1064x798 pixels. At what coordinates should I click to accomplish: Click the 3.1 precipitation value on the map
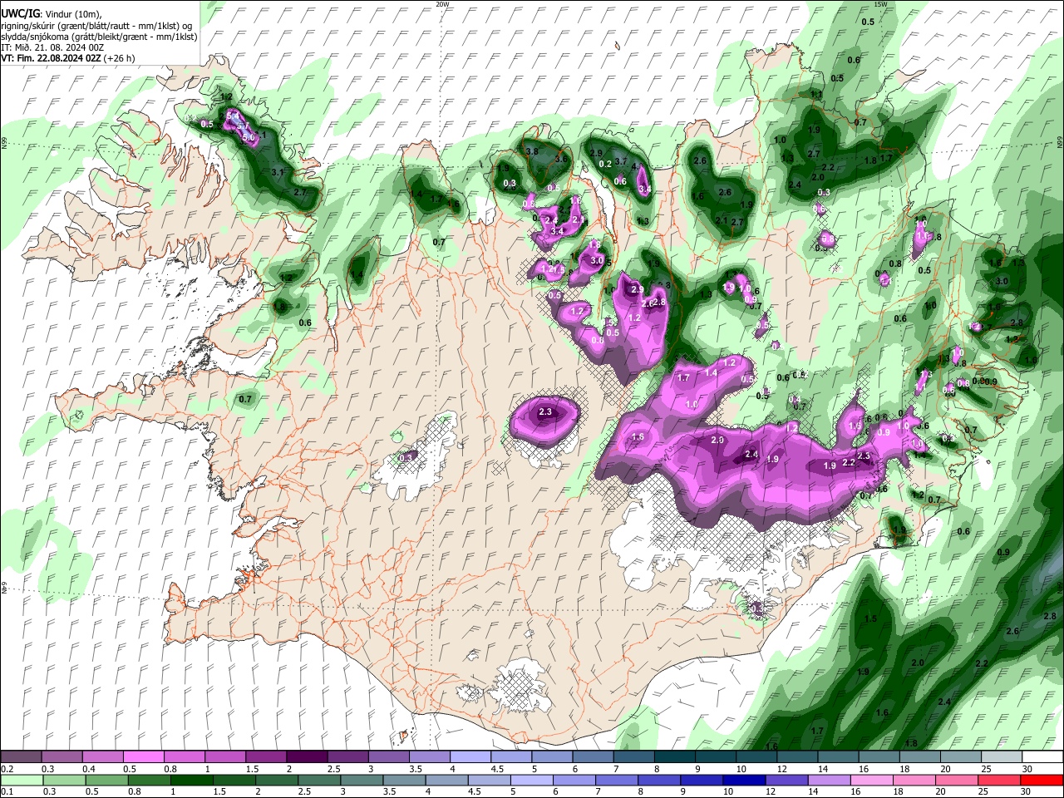tap(278, 172)
